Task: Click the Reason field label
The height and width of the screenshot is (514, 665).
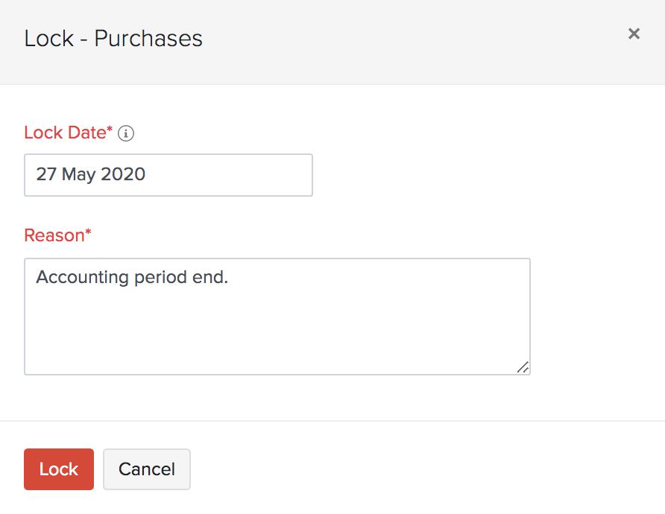Action: (54, 235)
